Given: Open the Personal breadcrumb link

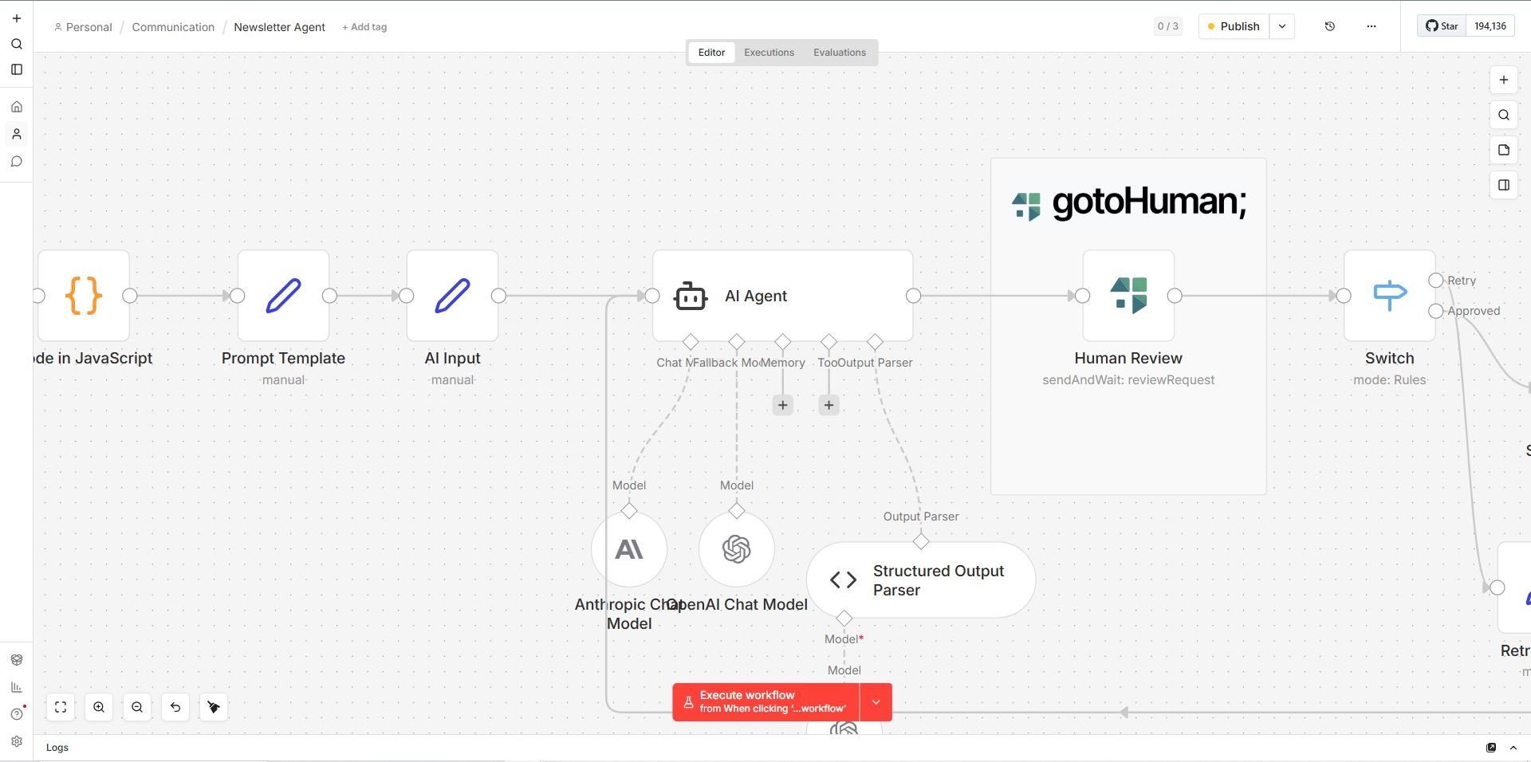Looking at the screenshot, I should coord(83,27).
